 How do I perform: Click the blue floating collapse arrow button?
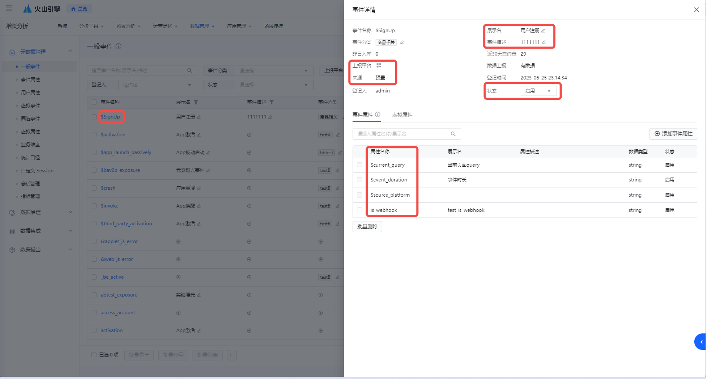click(700, 342)
